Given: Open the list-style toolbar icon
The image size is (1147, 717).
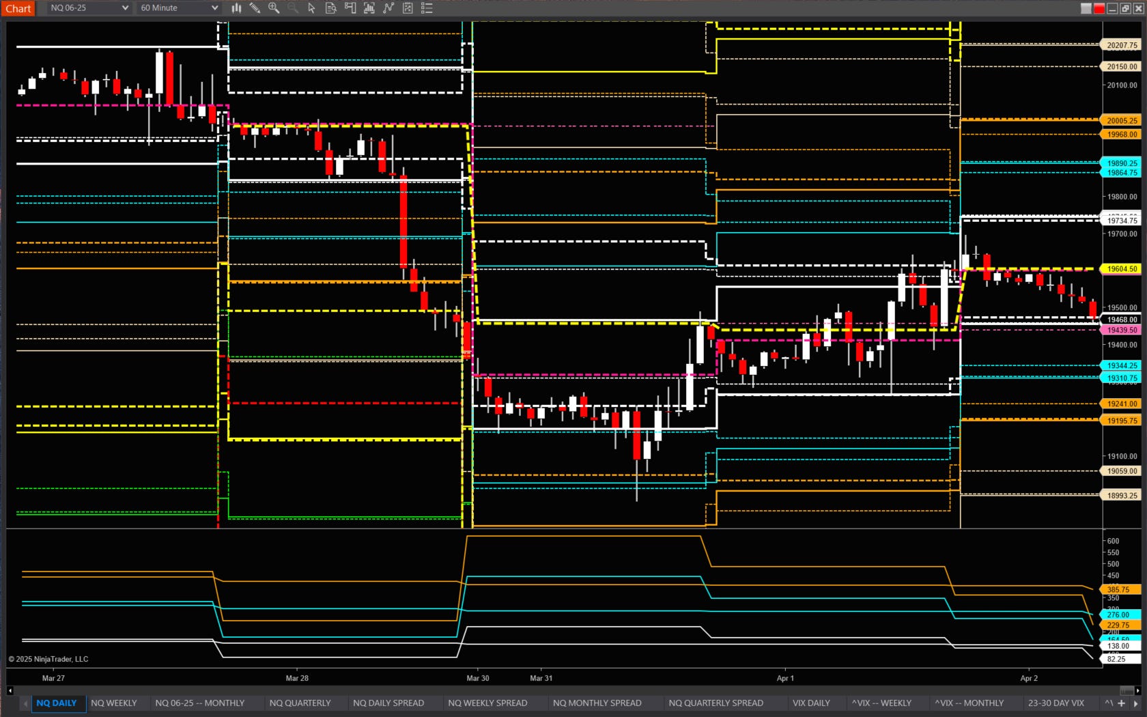Looking at the screenshot, I should [427, 8].
